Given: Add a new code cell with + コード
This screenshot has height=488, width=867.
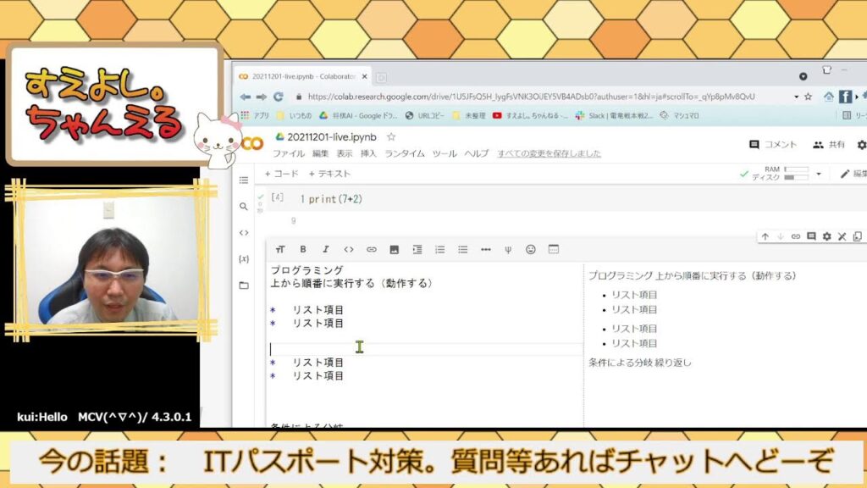Looking at the screenshot, I should 281,174.
